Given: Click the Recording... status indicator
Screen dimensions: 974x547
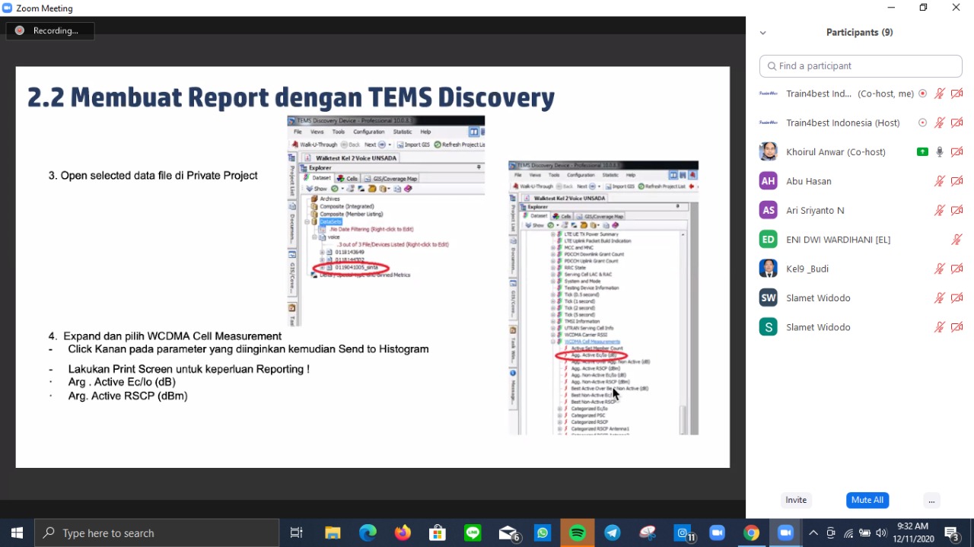Looking at the screenshot, I should point(50,30).
